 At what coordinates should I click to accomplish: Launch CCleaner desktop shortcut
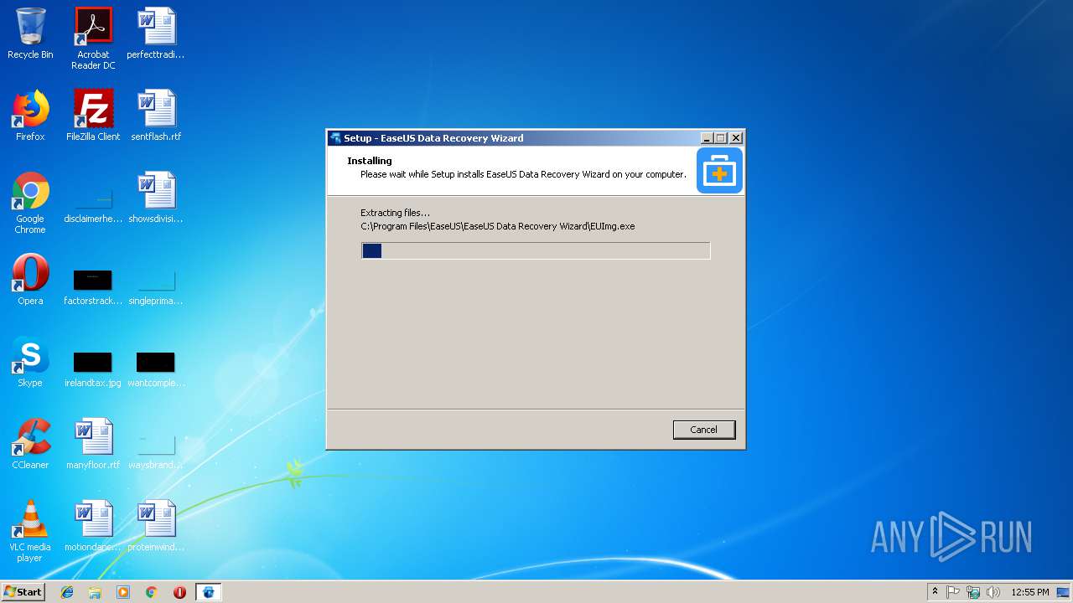tap(30, 445)
